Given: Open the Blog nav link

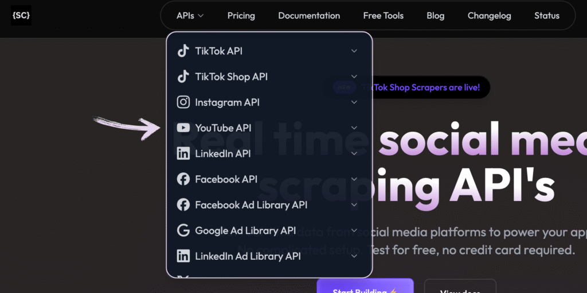Looking at the screenshot, I should [x=436, y=15].
